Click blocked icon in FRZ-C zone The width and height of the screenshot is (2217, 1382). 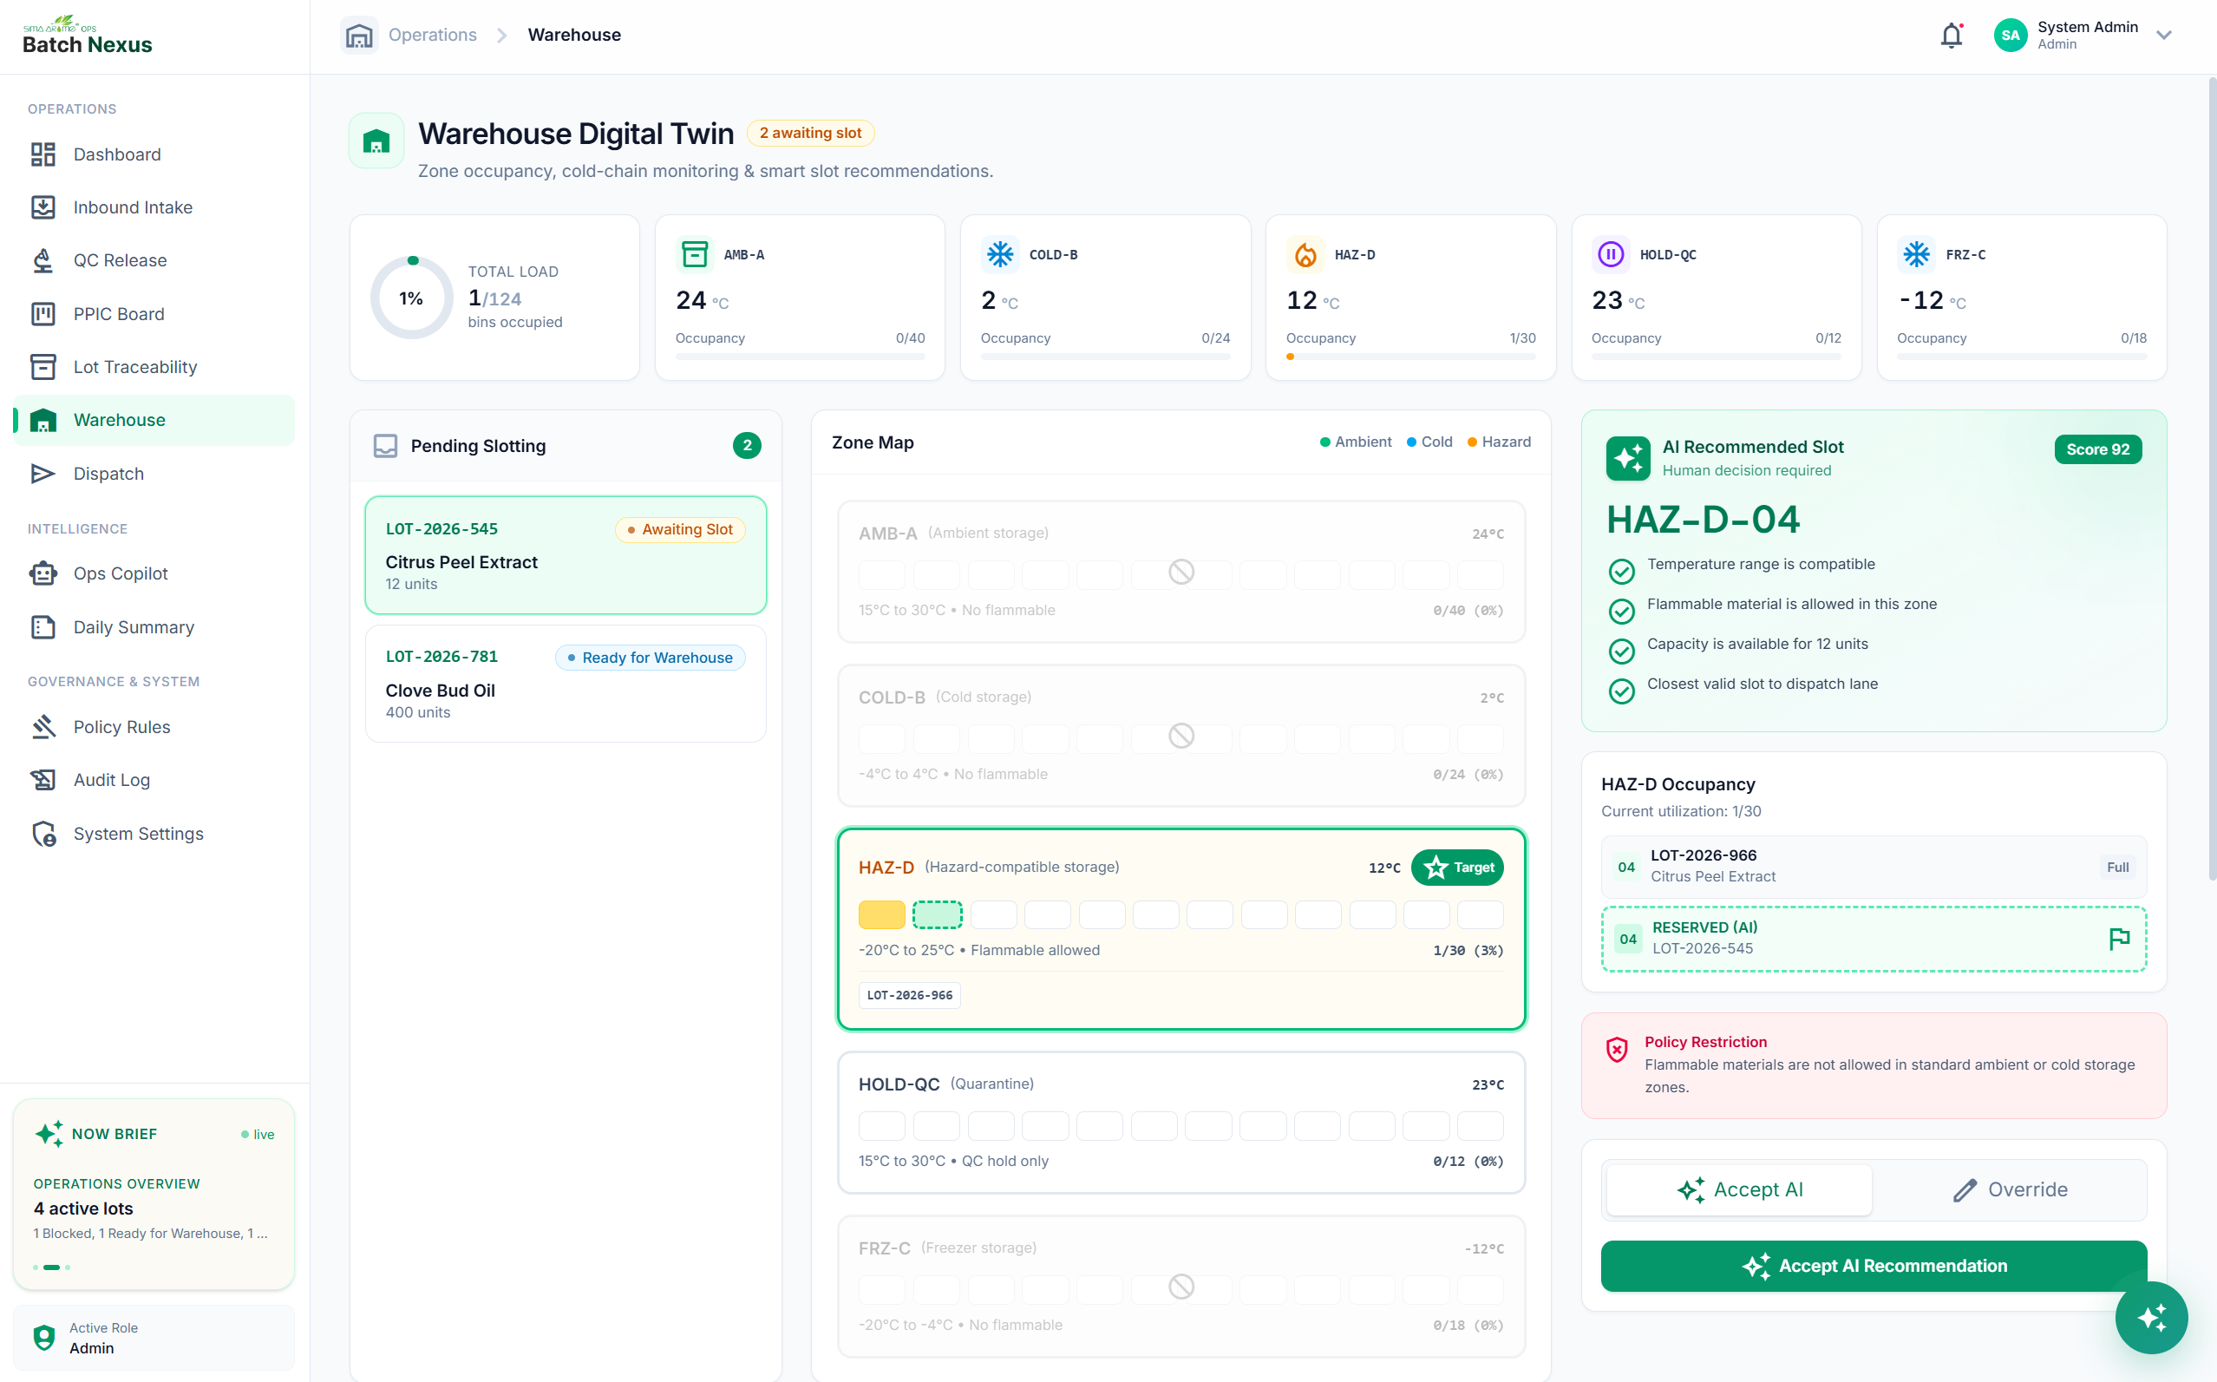click(x=1181, y=1287)
